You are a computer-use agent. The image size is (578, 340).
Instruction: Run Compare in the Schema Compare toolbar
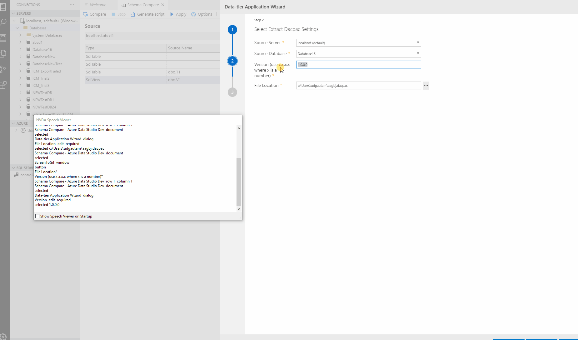pos(94,14)
